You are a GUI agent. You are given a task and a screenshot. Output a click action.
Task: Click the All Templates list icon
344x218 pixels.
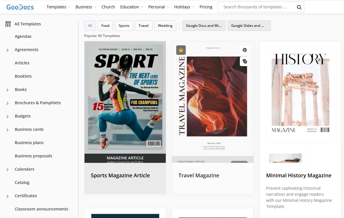(8, 24)
